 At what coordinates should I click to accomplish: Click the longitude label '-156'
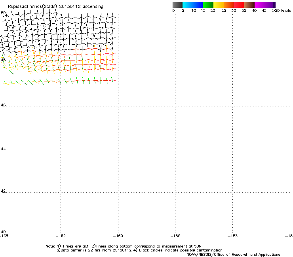point(175,236)
